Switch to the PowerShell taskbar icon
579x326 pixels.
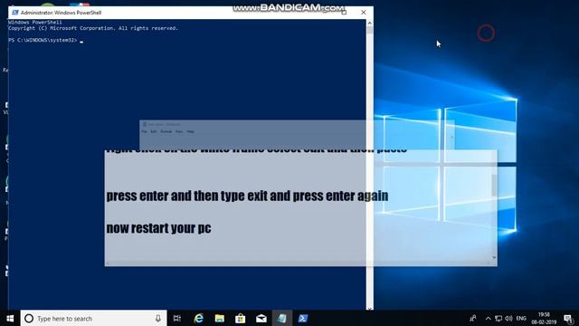[303, 318]
